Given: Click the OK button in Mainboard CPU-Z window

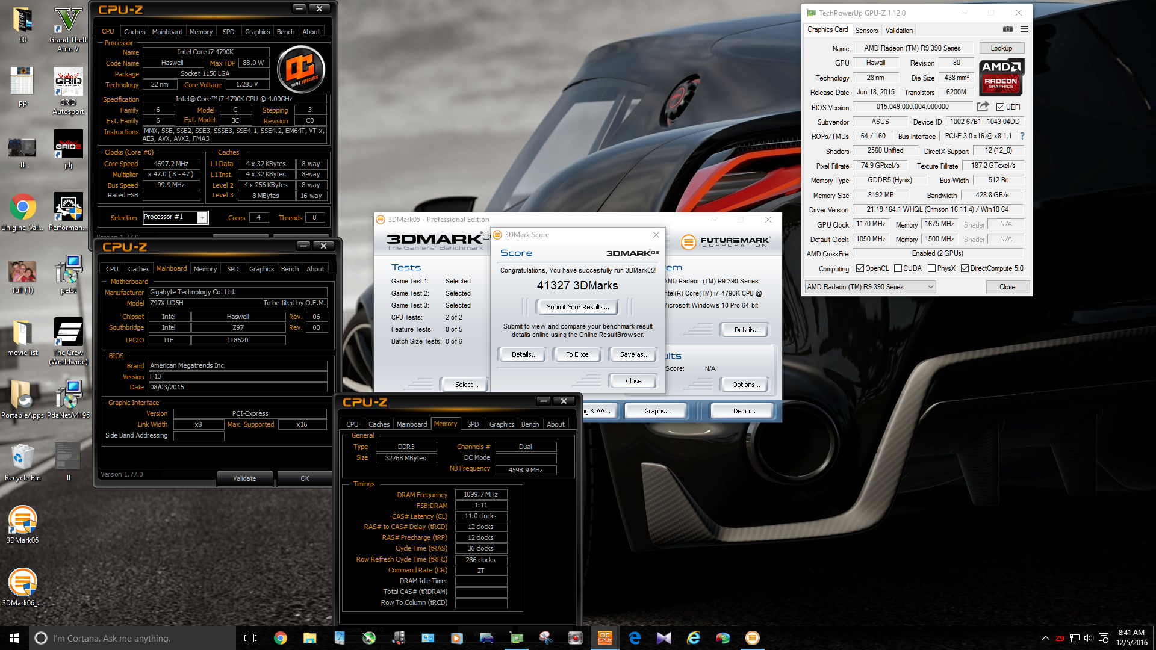Looking at the screenshot, I should click(305, 478).
